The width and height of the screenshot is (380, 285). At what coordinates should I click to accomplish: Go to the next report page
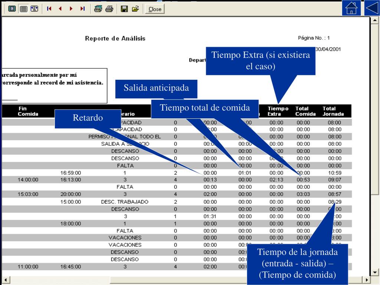71,9
